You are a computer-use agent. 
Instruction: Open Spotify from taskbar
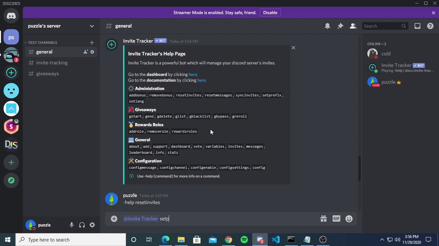(244, 240)
